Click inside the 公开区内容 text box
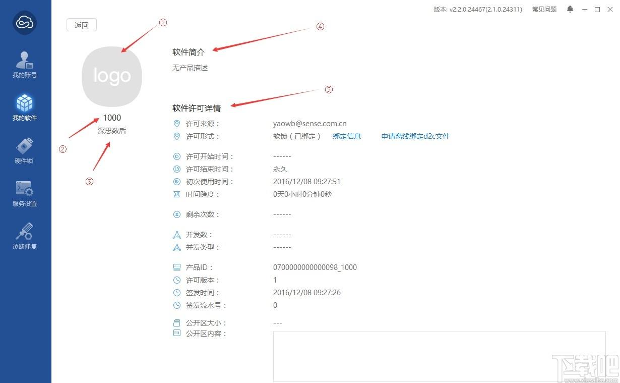Screen dimensions: 620x383 440,357
